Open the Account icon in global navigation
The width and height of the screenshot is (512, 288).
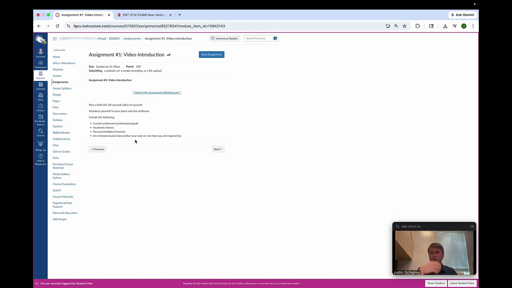pos(40,53)
